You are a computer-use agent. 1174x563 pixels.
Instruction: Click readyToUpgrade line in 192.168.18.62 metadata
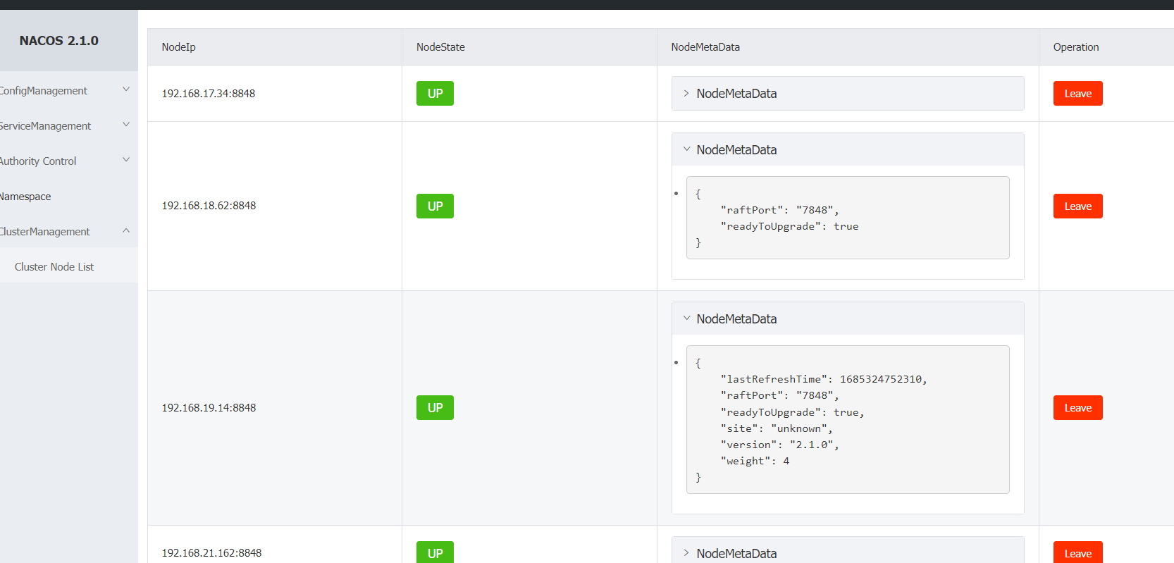789,226
